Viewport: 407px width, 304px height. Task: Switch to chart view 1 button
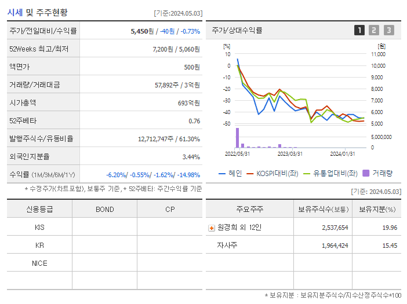[x=359, y=30]
